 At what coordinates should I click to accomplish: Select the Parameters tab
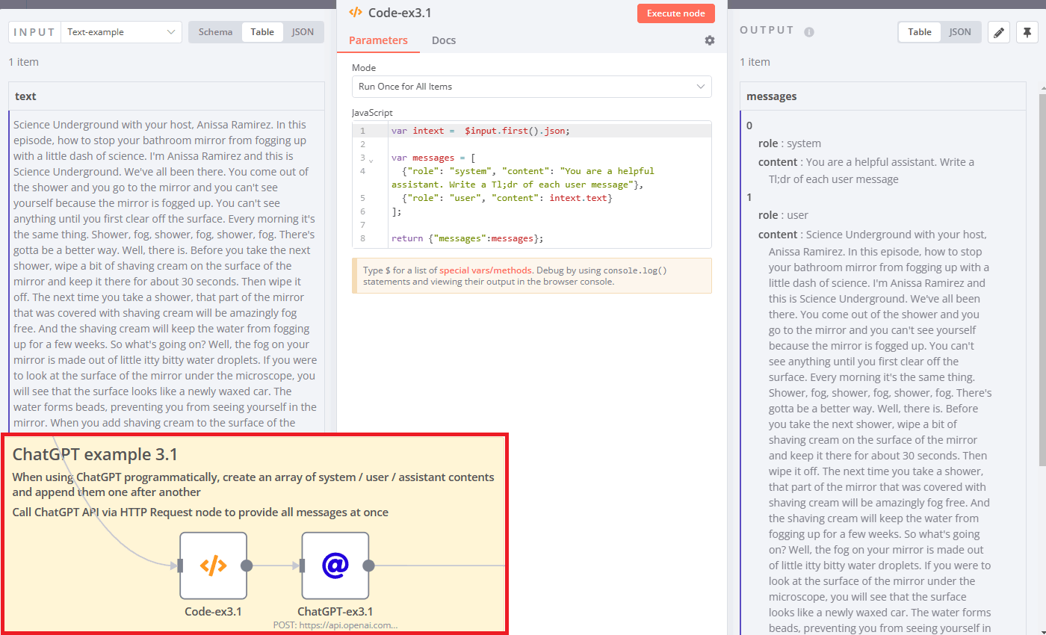(379, 40)
